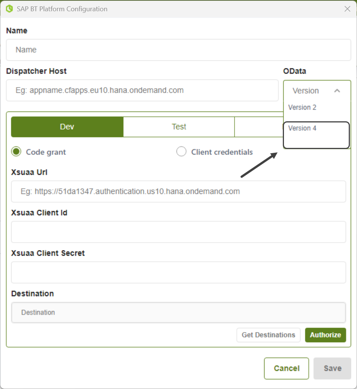Close the SAP BT Platform Configuration dialog
357x389 pixels.
[347, 9]
